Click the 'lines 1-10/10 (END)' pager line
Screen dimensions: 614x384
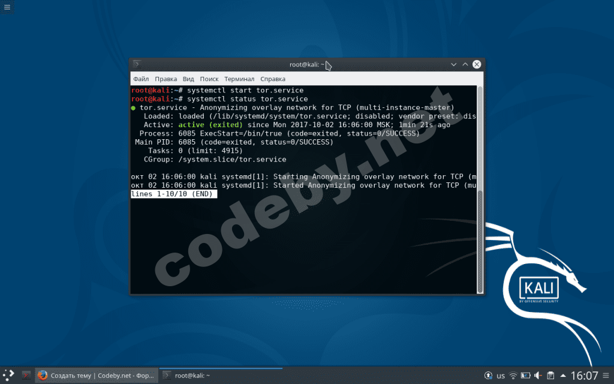174,194
